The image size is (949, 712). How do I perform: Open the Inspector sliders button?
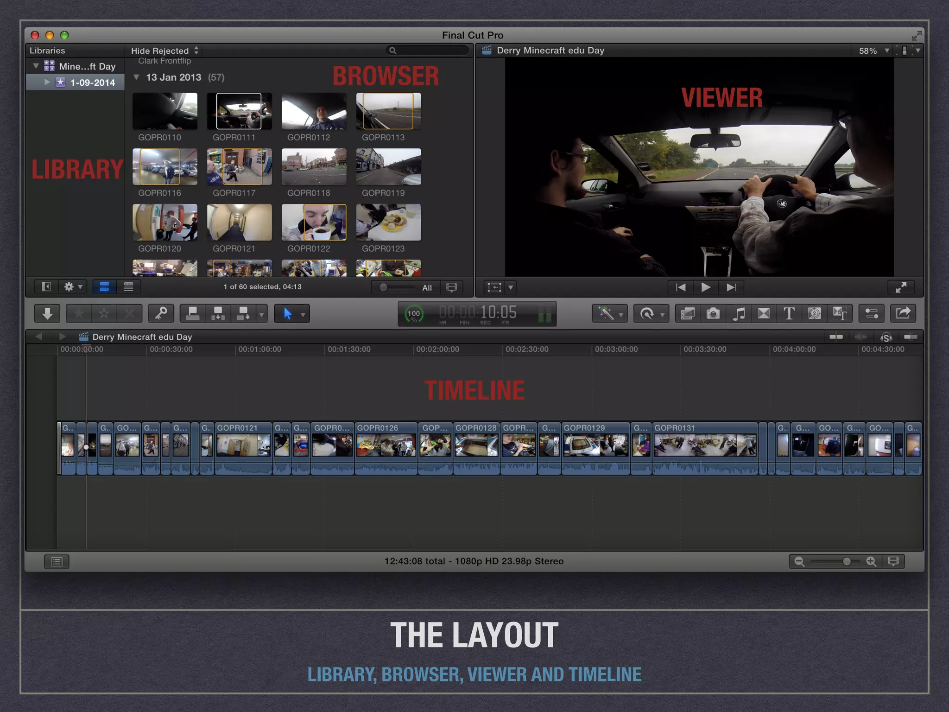[872, 314]
